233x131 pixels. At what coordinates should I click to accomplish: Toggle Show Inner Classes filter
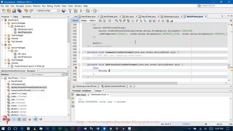pyautogui.click(x=24, y=119)
